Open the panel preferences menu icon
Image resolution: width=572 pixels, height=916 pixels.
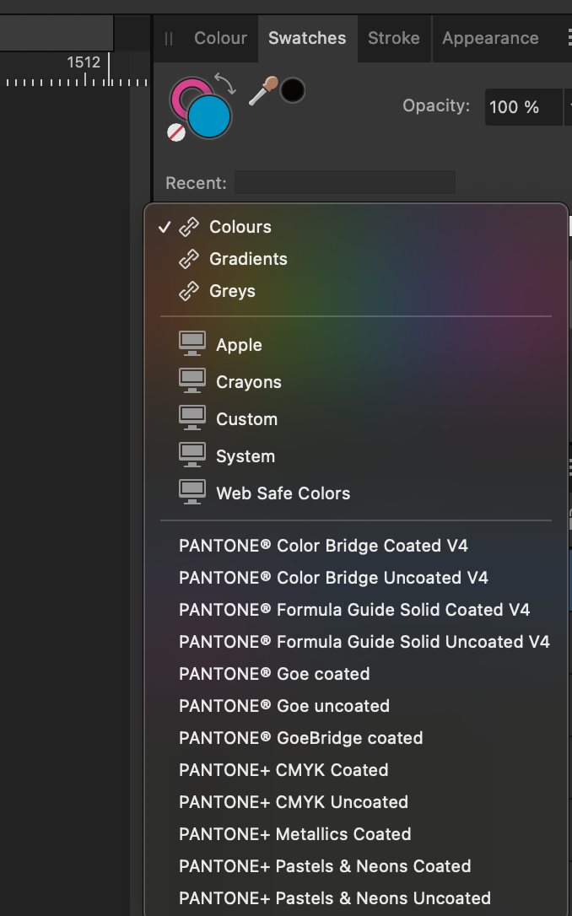coord(565,39)
